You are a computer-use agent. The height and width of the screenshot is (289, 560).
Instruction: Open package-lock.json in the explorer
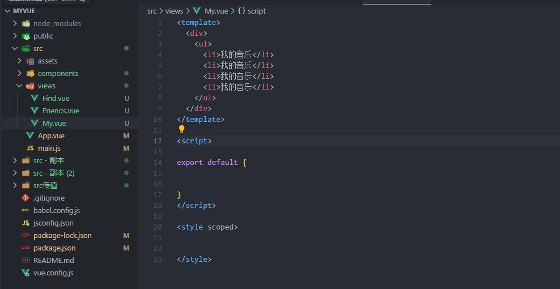[x=62, y=235]
